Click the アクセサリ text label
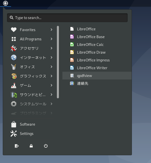The width and height of the screenshot is (151, 163). pyautogui.click(x=29, y=48)
